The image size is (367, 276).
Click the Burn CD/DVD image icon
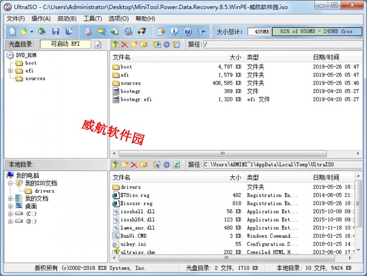[x=142, y=31]
